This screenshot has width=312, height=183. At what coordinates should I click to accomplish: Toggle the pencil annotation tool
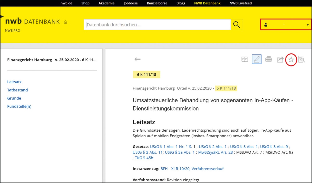[x=257, y=59]
